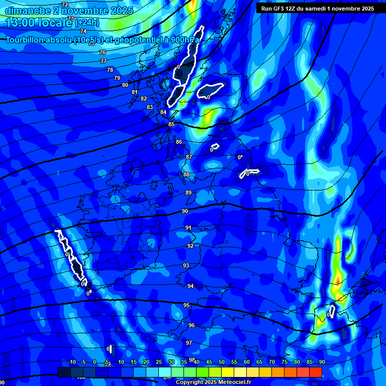The image size is (386, 386).
Task: Pick the darkest navy swatch at the legend's left end
Action: 64,372
